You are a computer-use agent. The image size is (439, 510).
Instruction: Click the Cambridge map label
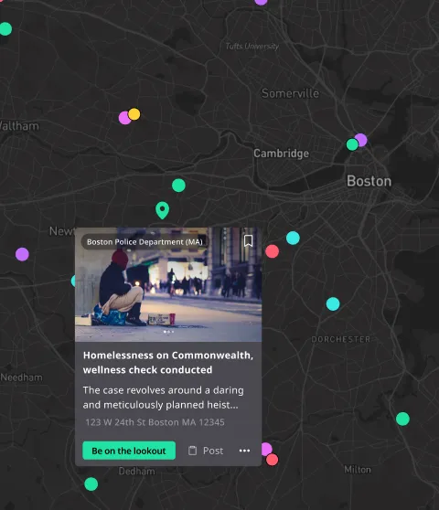281,154
